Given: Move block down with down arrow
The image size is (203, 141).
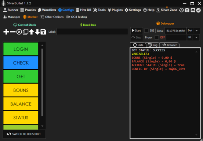Looking at the screenshot, I should pos(37,32).
